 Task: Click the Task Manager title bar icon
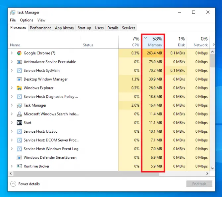point(13,13)
